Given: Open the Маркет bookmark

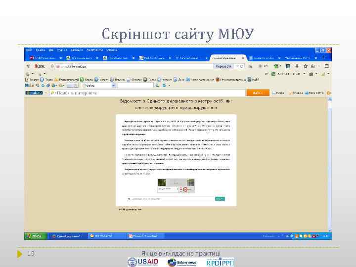Looking at the screenshot, I should tap(101, 80).
